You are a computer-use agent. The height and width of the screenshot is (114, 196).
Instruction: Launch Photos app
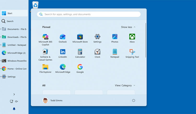tap(115, 38)
